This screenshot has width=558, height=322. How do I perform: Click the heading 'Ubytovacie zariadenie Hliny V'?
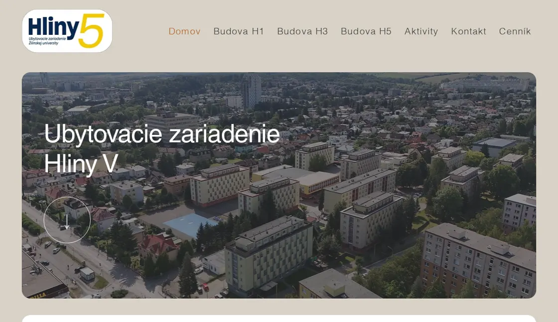162,149
